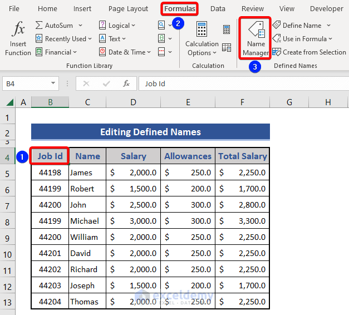Viewport: 349px width, 315px height.
Task: Select the Total Salary cell 2,800.0
Action: (x=242, y=205)
